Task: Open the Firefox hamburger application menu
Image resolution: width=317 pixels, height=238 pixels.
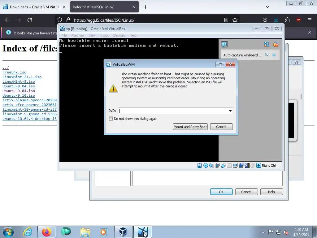Action: point(310,20)
